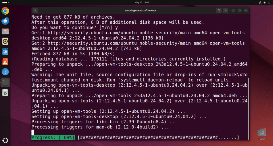273x146 pixels.
Task: Open the clock showing May 13 18:48
Action: pos(142,2)
